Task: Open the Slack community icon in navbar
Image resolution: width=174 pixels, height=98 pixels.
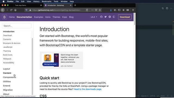Action: point(110,17)
